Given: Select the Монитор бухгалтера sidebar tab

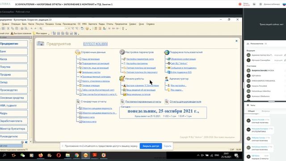Looking at the screenshot, I should [x=14, y=129].
